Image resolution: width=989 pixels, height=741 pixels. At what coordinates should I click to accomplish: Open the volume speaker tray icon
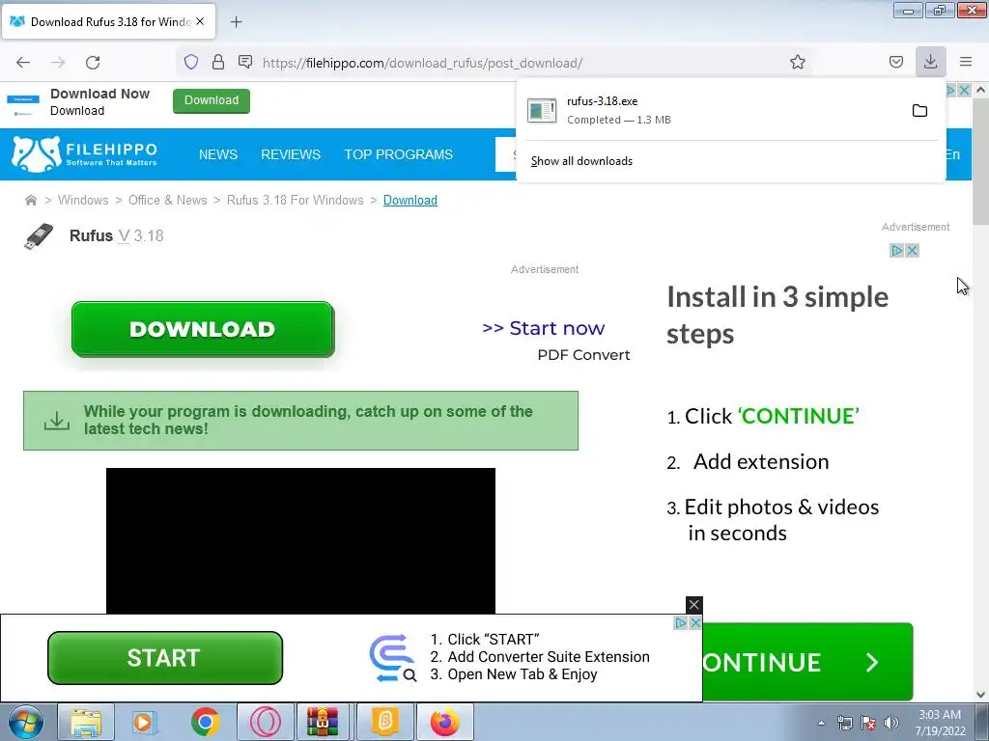pos(891,723)
